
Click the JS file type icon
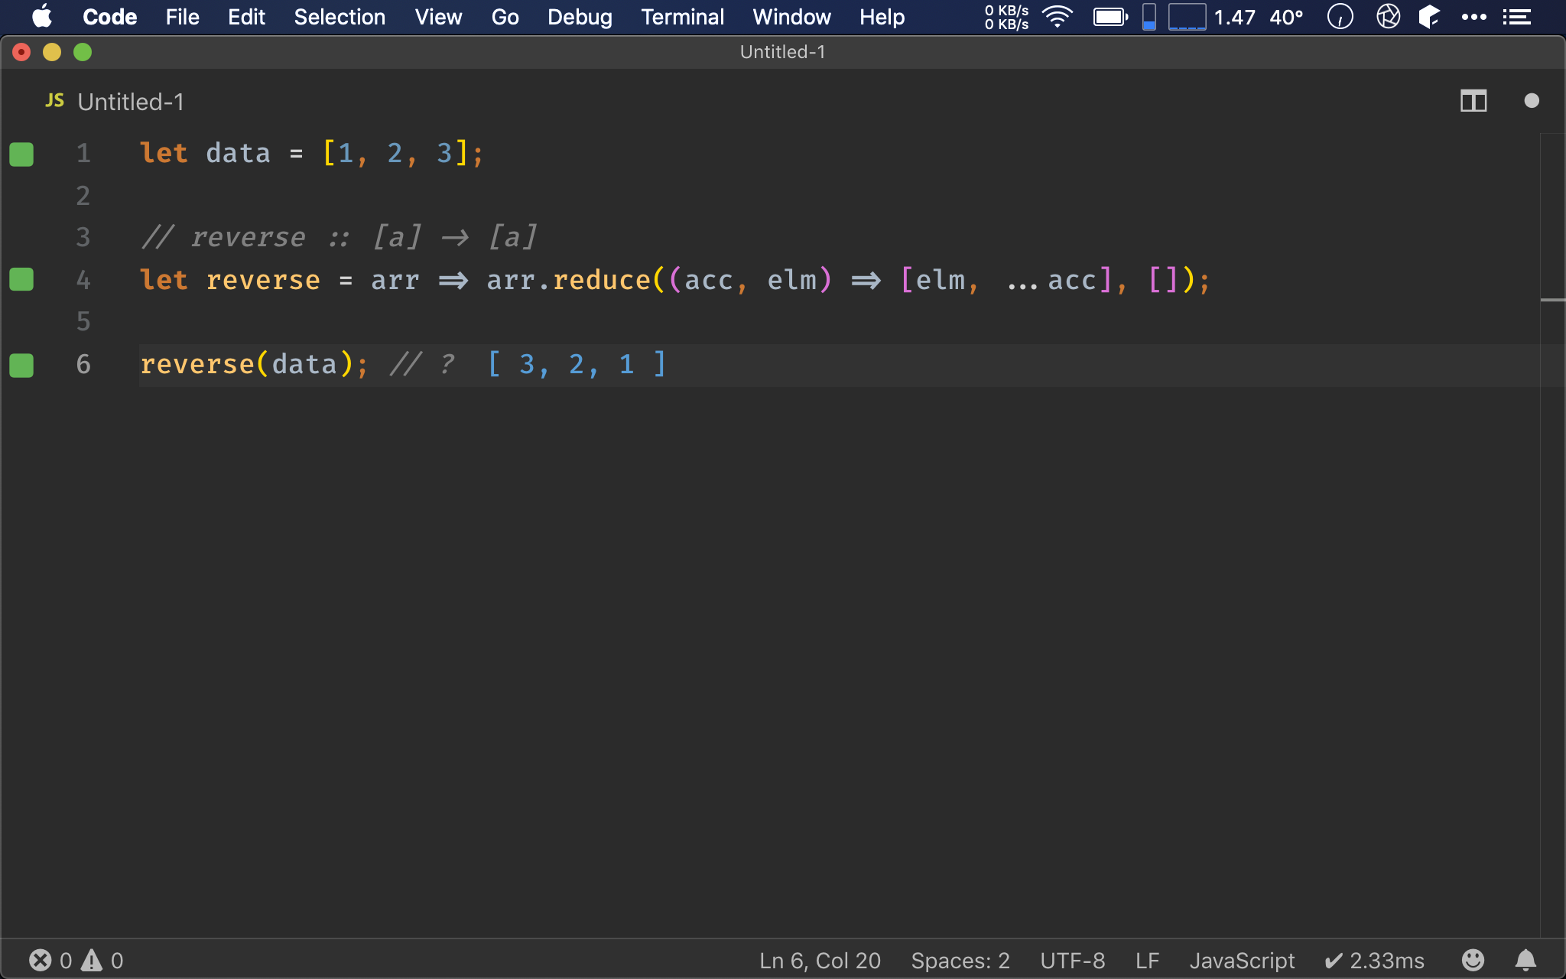(55, 101)
